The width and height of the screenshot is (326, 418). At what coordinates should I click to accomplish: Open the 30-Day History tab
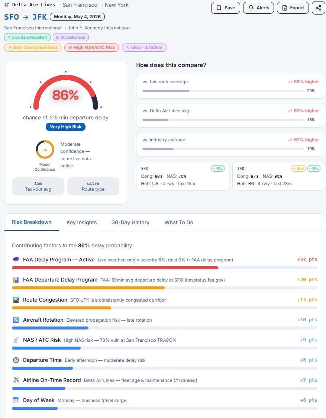coord(130,222)
